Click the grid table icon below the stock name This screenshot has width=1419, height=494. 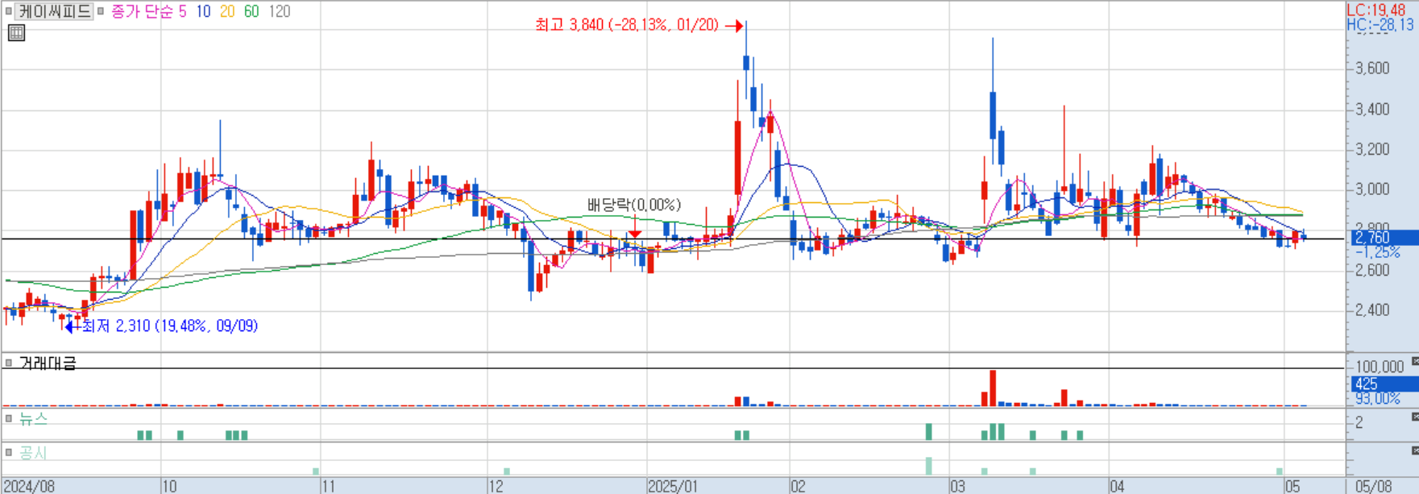[x=16, y=33]
